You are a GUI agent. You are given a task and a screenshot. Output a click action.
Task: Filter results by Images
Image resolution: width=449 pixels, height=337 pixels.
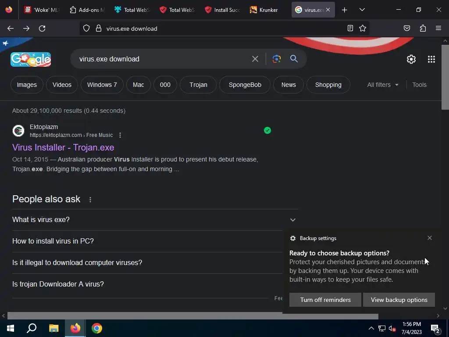[27, 85]
